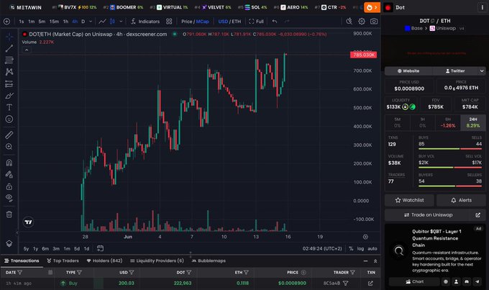Open the forecasting and measurement tools
489x290 pixels.
pyautogui.click(x=9, y=83)
